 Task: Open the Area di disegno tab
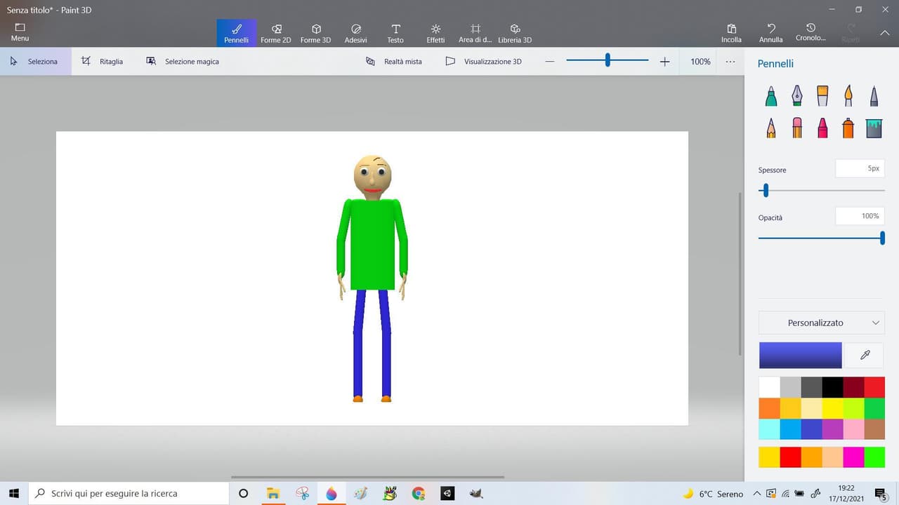tap(475, 33)
